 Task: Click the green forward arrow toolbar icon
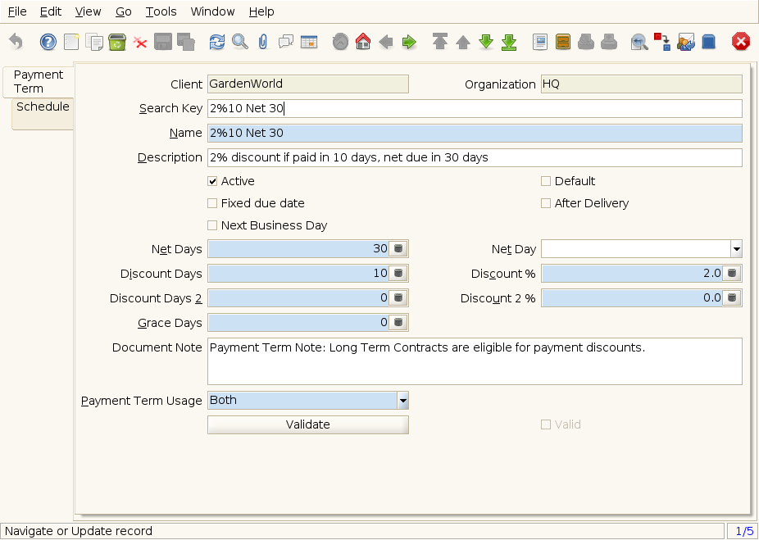pyautogui.click(x=409, y=42)
